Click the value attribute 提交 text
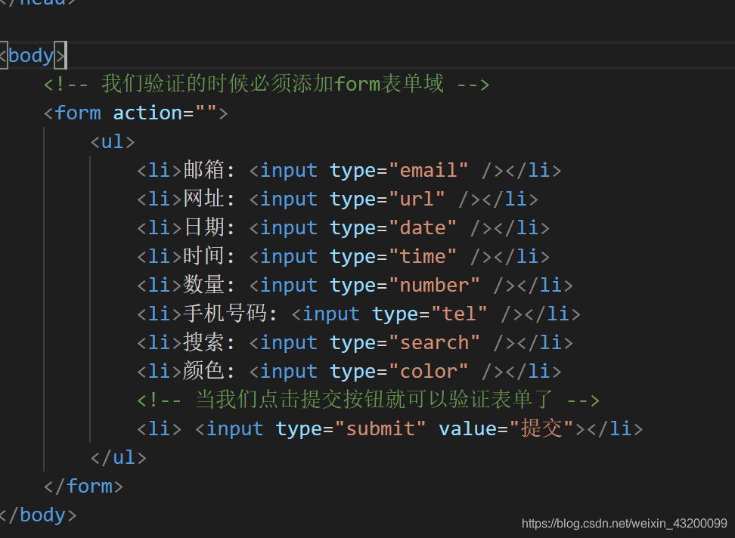Image resolution: width=735 pixels, height=538 pixels. click(x=541, y=429)
